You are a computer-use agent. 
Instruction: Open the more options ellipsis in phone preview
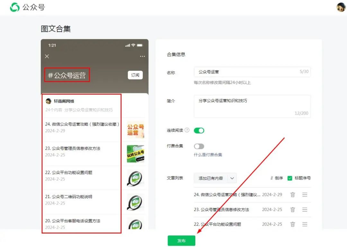click(x=142, y=56)
